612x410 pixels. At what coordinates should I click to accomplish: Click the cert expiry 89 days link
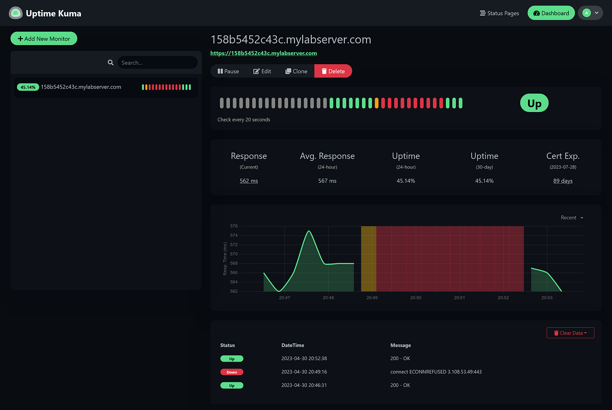point(563,181)
